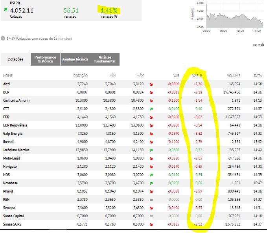Open the Novabase stock name
This screenshot has width=267, height=233.
point(10,183)
